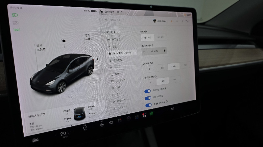Screen dimensions: 263x147
Task: Tap the battery level indicator
Action: tap(90, 11)
